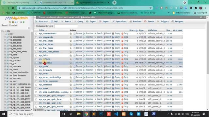
Task: Expand wp_options in the sidebar tree
Action: (x=5, y=58)
